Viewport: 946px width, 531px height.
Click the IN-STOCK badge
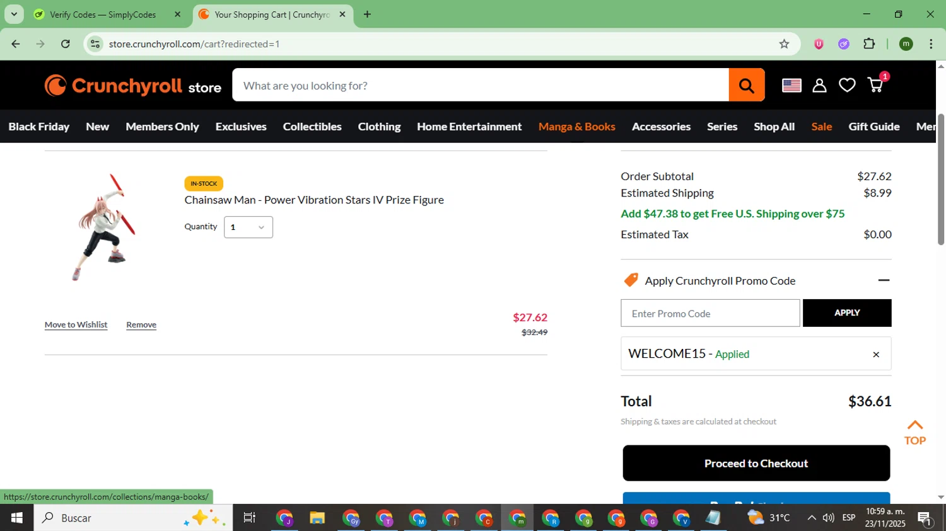click(x=204, y=183)
